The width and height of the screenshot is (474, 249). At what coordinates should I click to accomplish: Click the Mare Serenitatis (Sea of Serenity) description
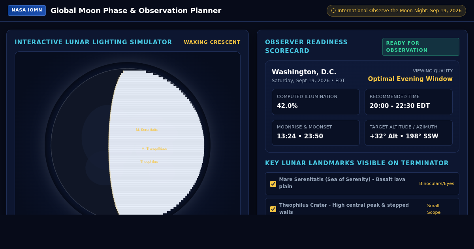342,183
